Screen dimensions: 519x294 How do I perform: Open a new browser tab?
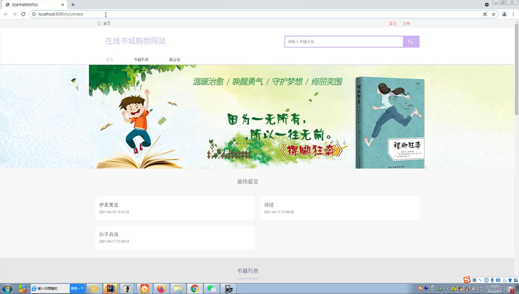coord(73,5)
